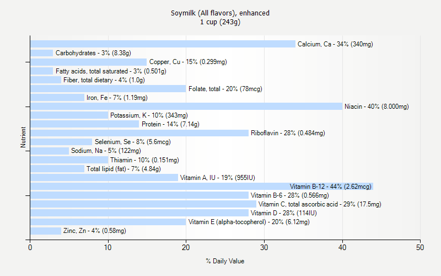Click the '% Daily Value' axis title
441x276 pixels.
coord(225,261)
